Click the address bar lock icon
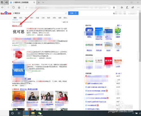The image size is (141, 116). pyautogui.click(x=26, y=7)
